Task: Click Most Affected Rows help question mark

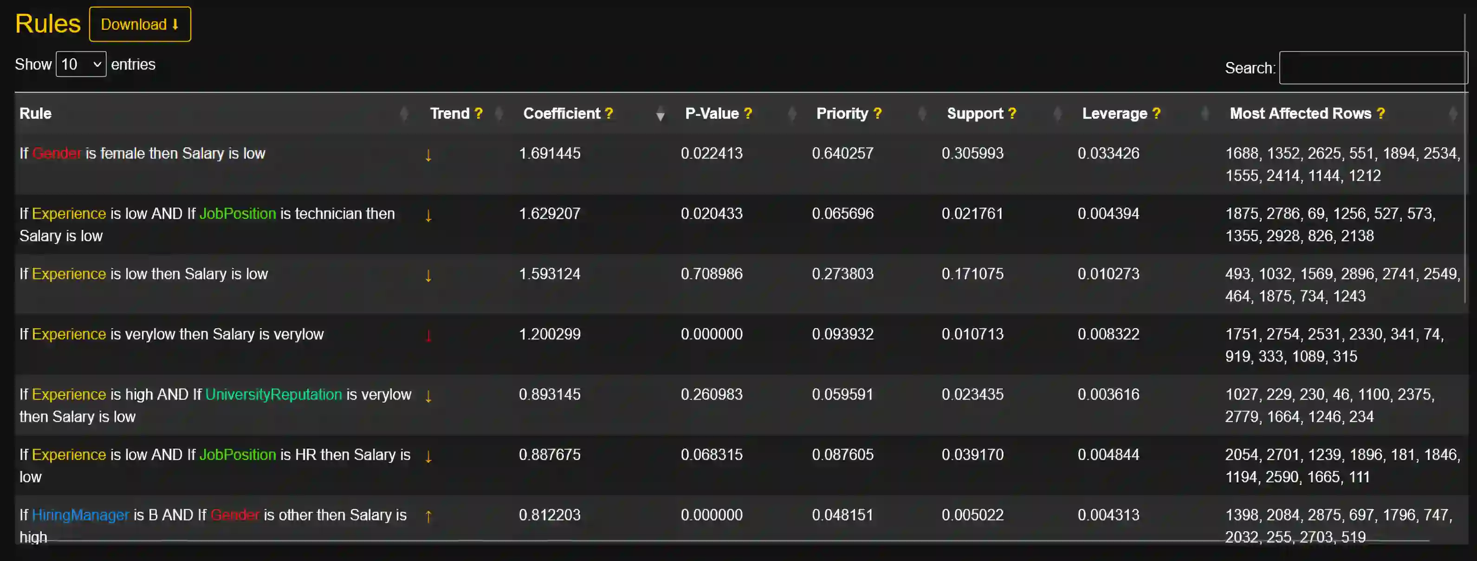Action: pyautogui.click(x=1380, y=113)
